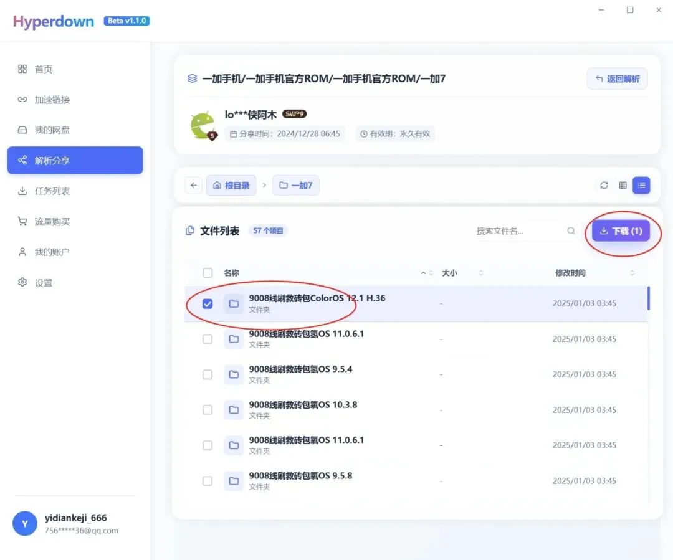
Task: Click the 文件列表 copy icon
Action: pyautogui.click(x=190, y=231)
